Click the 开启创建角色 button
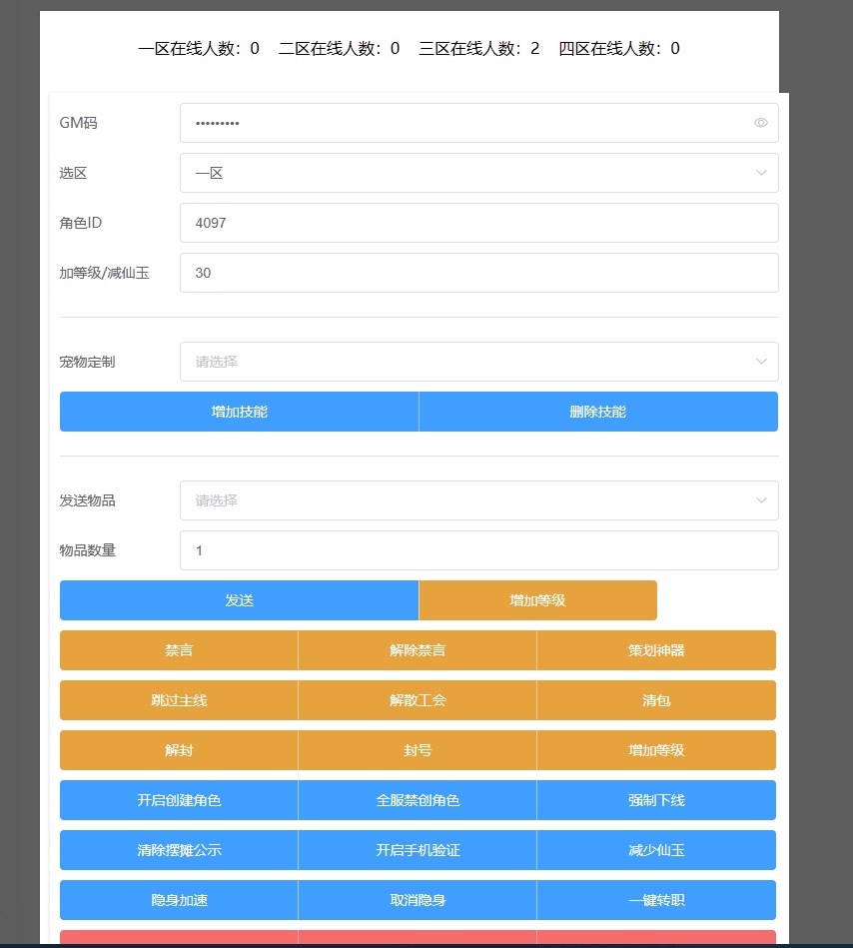Viewport: 853px width, 948px height. tap(179, 800)
